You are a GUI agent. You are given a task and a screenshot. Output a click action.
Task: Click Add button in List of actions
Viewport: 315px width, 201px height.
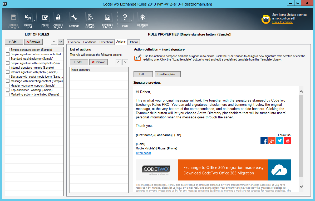tap(79, 62)
